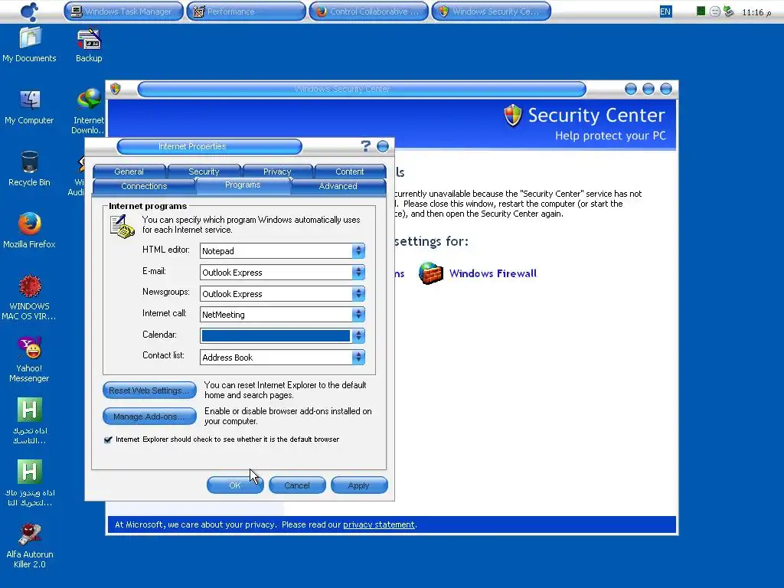Click Reset Web Settings button

[149, 390]
